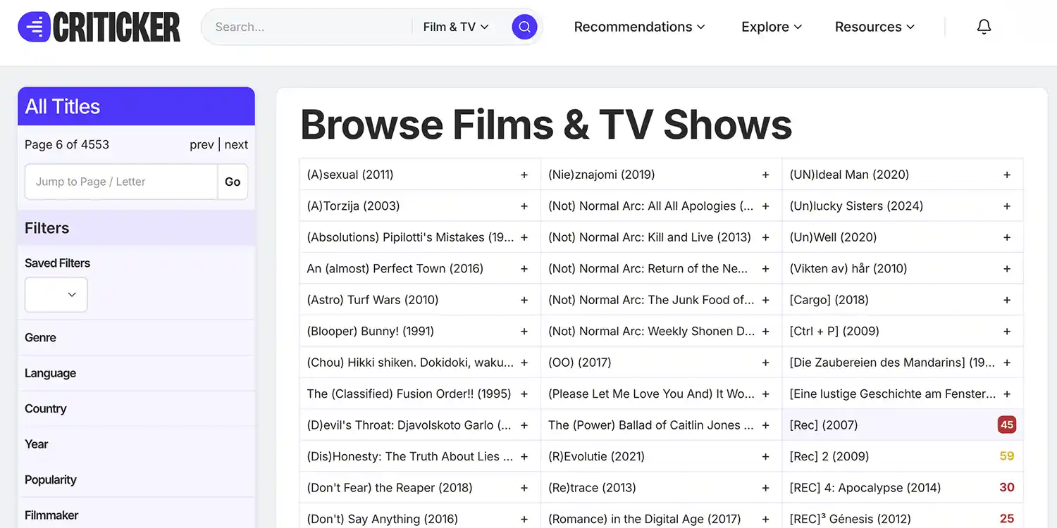Click the Criticker logo
Screen dimensions: 1057x528
(99, 27)
